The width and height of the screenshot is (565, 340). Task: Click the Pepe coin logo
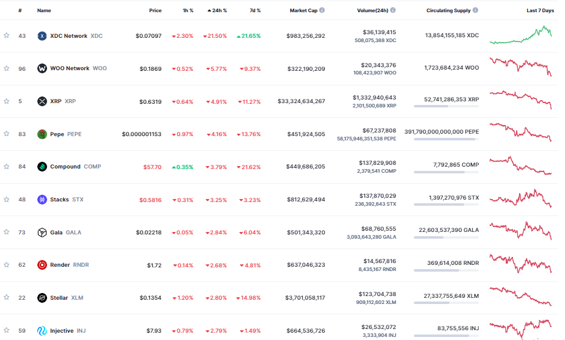[42, 134]
